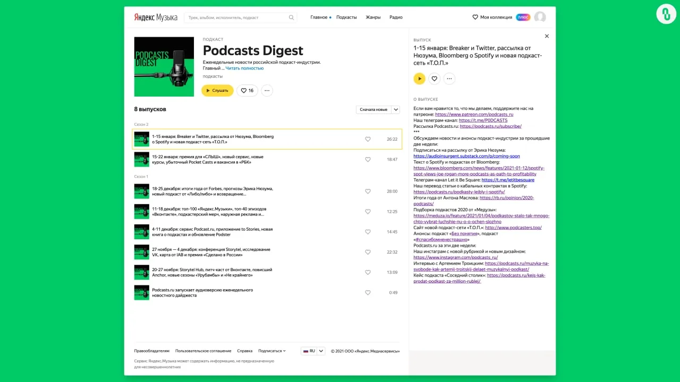Like the 11-18 декабря episode
This screenshot has height=382, width=680.
[x=368, y=211]
